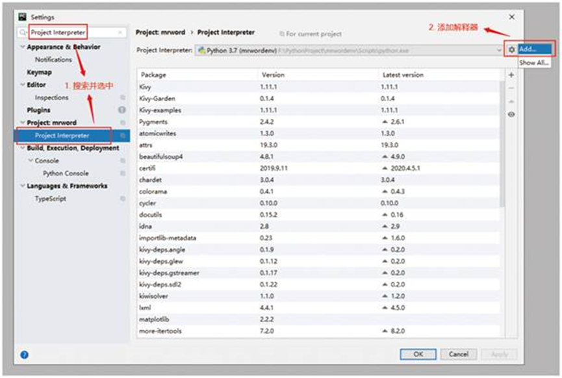Collapse the Appearance & Behavior section
The image size is (562, 378).
click(x=23, y=47)
